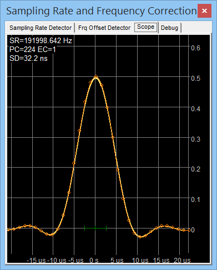Click the 0.5 amplitude axis label

(195, 79)
